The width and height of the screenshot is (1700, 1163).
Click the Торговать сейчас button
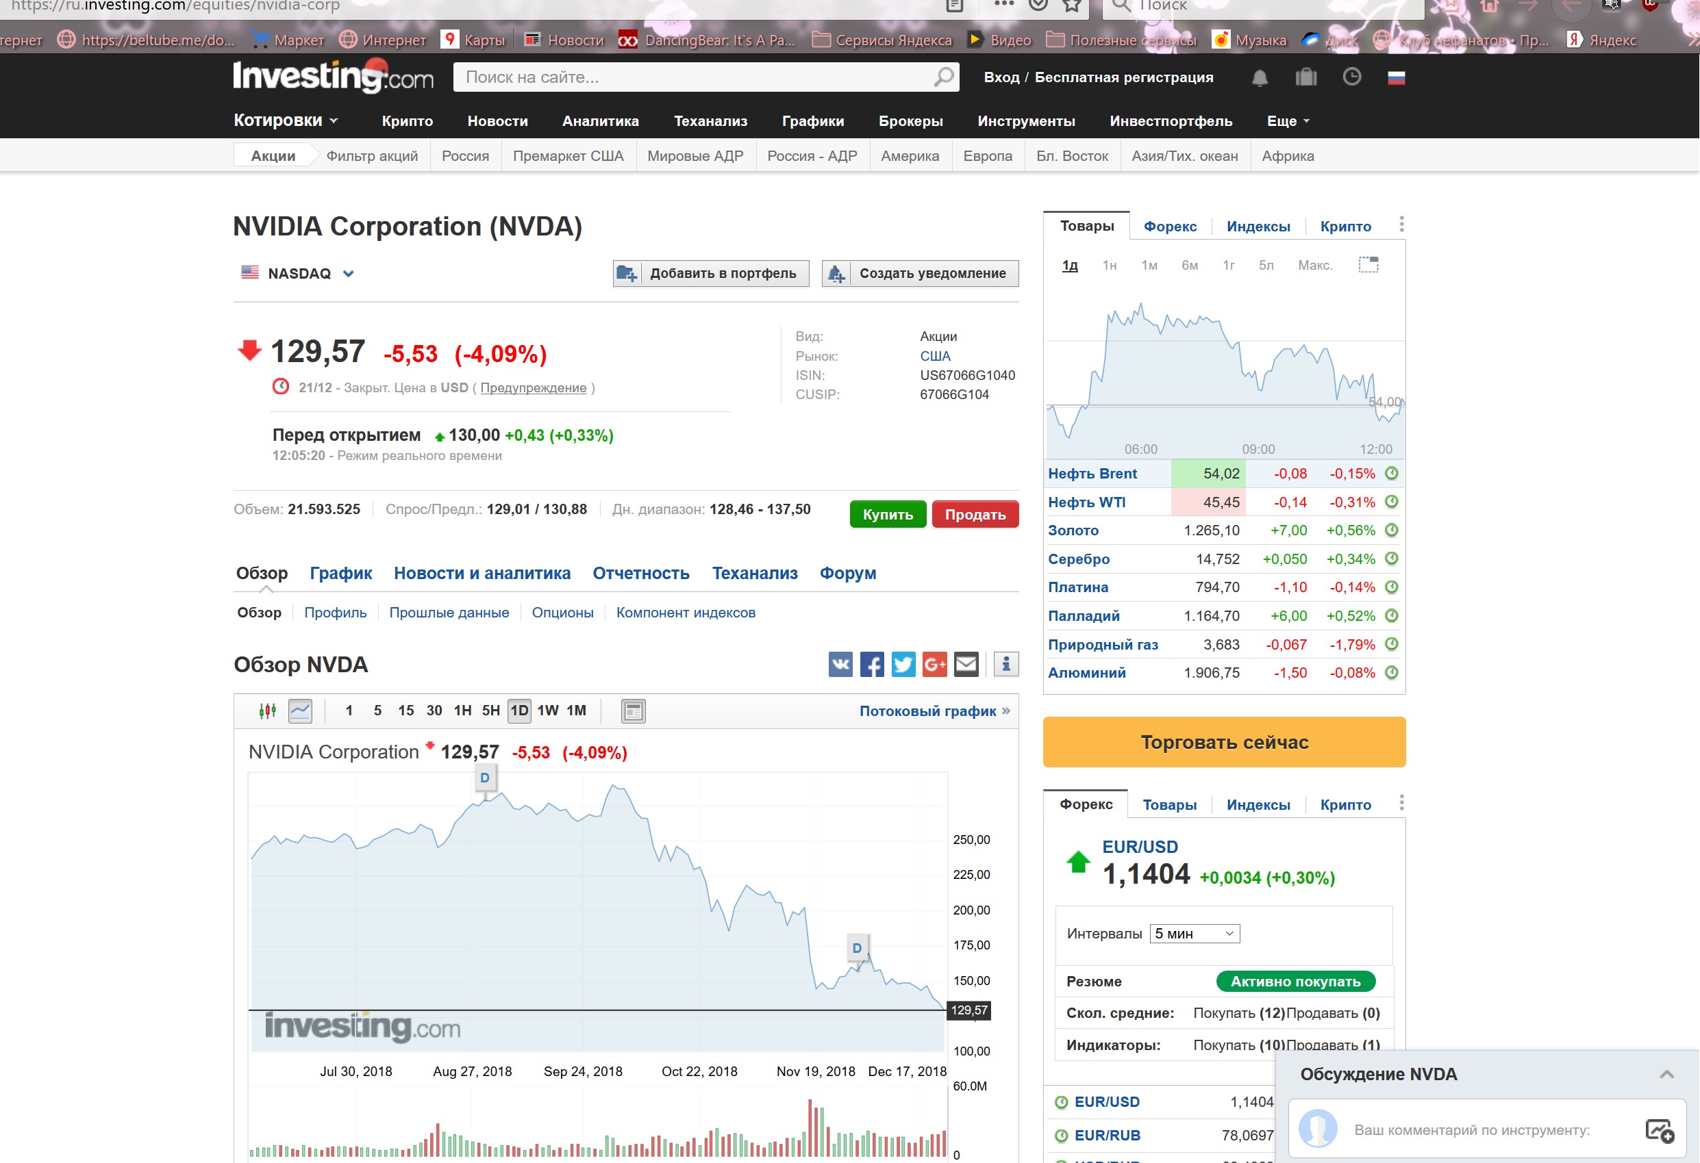(x=1224, y=742)
